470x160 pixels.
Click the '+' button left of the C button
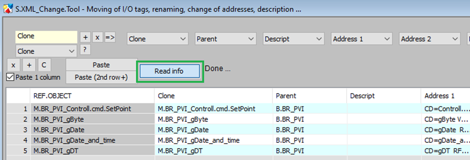[x=29, y=65]
